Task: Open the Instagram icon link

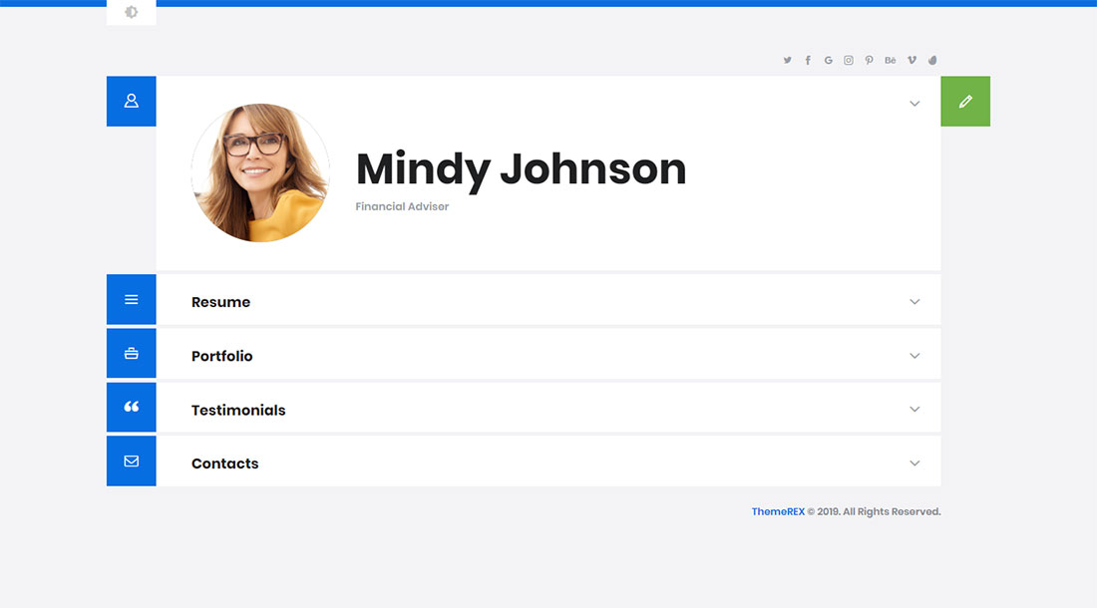Action: 849,61
